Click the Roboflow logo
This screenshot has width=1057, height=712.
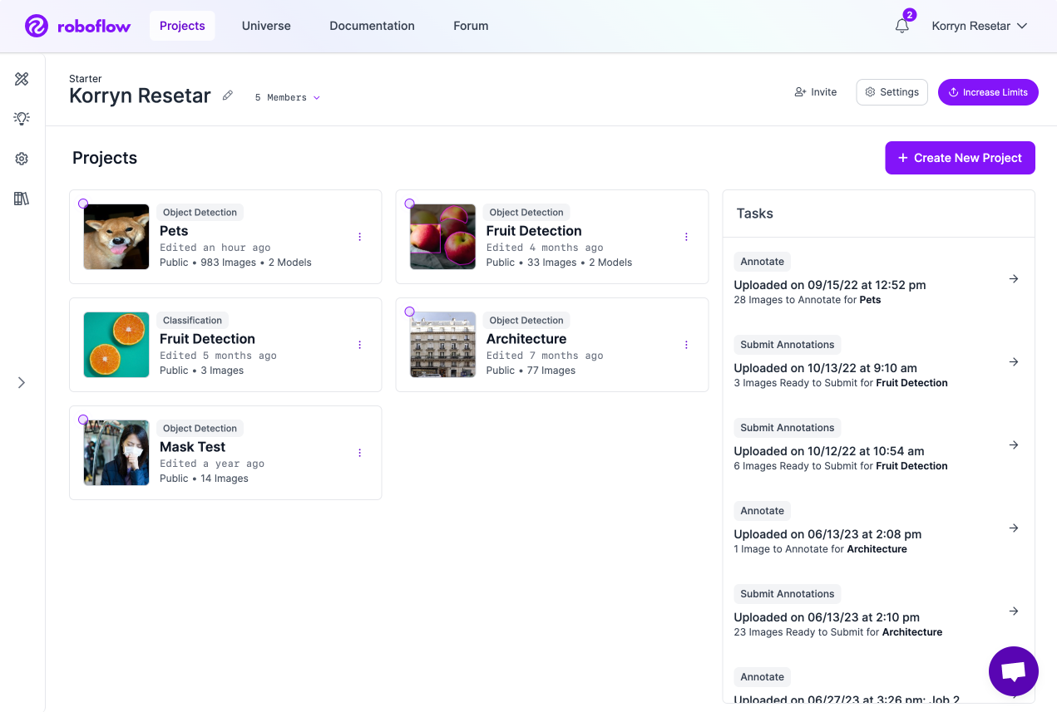[77, 26]
